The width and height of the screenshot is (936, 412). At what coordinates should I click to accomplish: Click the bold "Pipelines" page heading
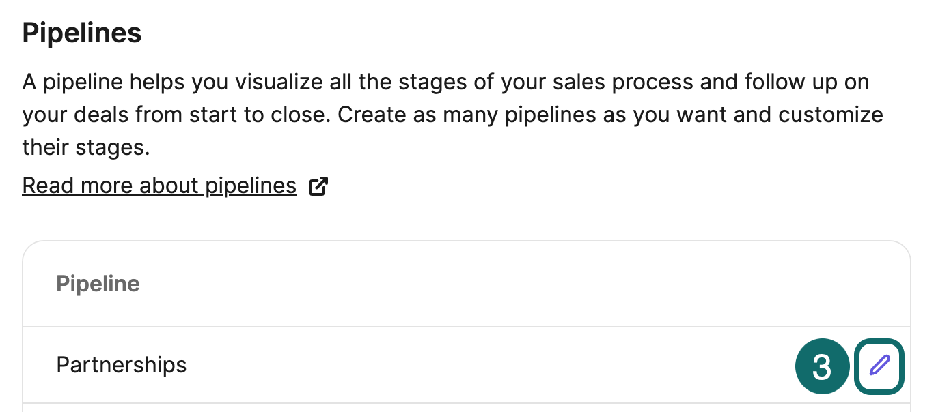click(82, 33)
